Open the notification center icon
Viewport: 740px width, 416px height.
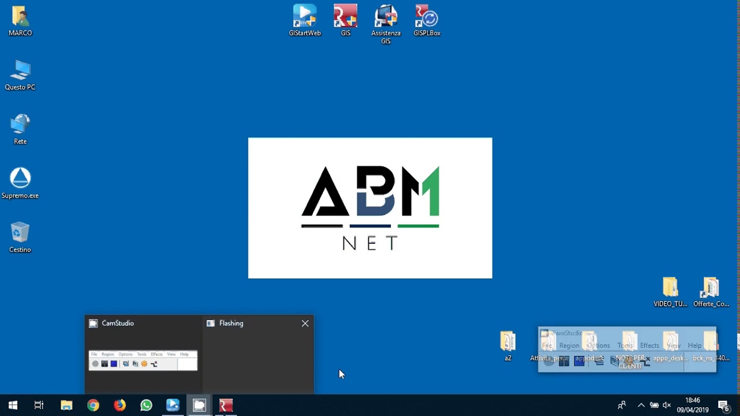(723, 405)
